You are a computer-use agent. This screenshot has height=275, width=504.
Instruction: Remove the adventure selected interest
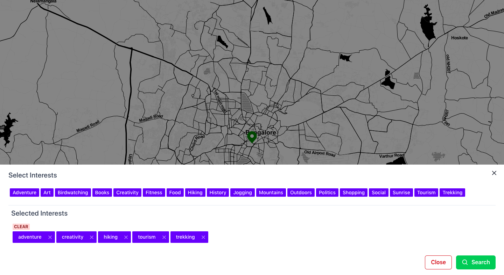[50, 237]
